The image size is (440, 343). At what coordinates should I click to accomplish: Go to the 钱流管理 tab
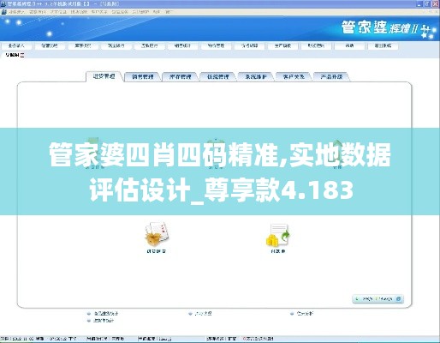218,76
